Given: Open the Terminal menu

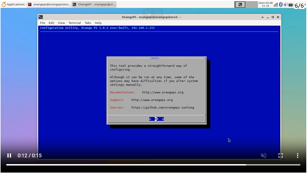Looking at the screenshot, I should (75, 23).
